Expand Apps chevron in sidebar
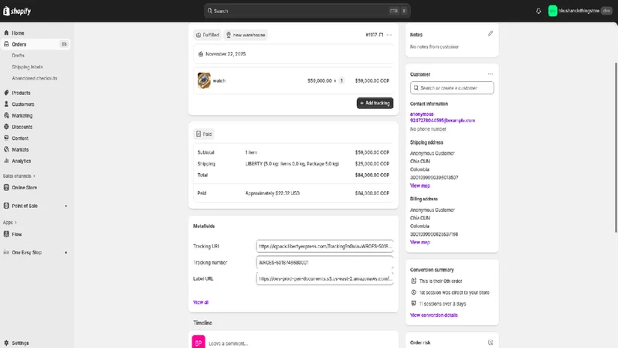Image resolution: width=618 pixels, height=348 pixels. point(15,223)
